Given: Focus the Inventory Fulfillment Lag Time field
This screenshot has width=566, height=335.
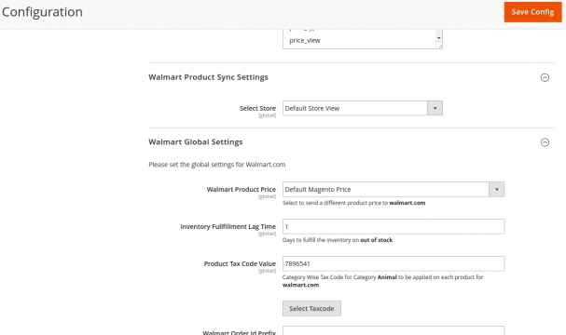Looking at the screenshot, I should (393, 226).
